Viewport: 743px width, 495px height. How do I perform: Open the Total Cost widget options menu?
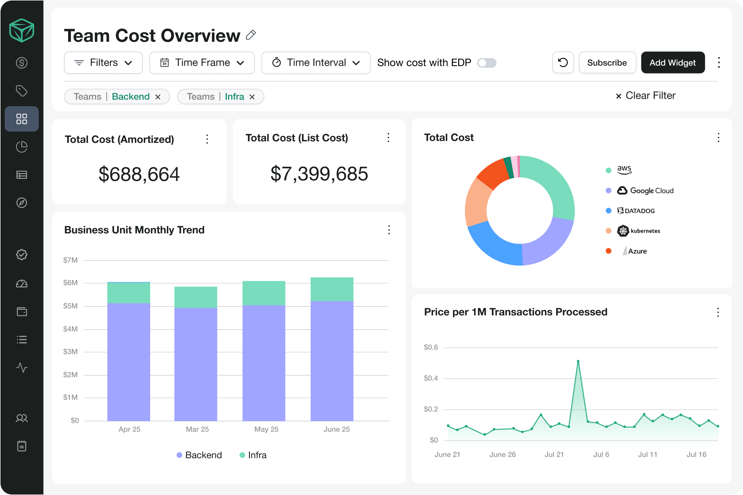tap(718, 138)
